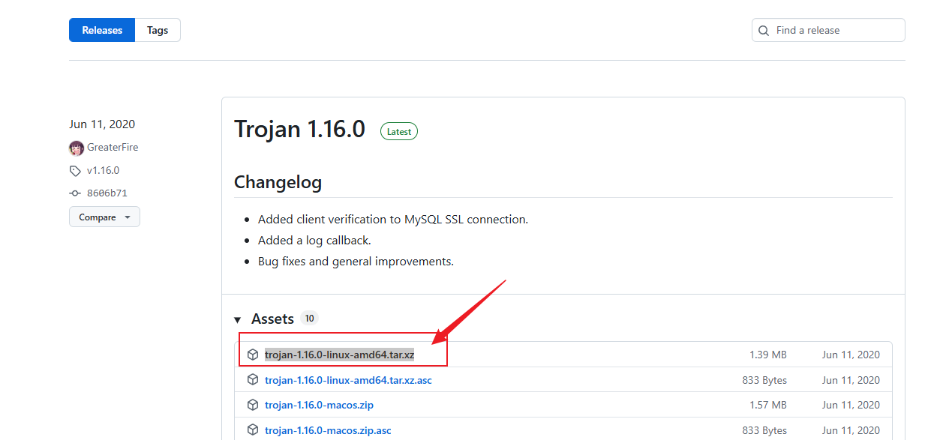Click the Latest badge
The width and height of the screenshot is (952, 440).
point(399,132)
